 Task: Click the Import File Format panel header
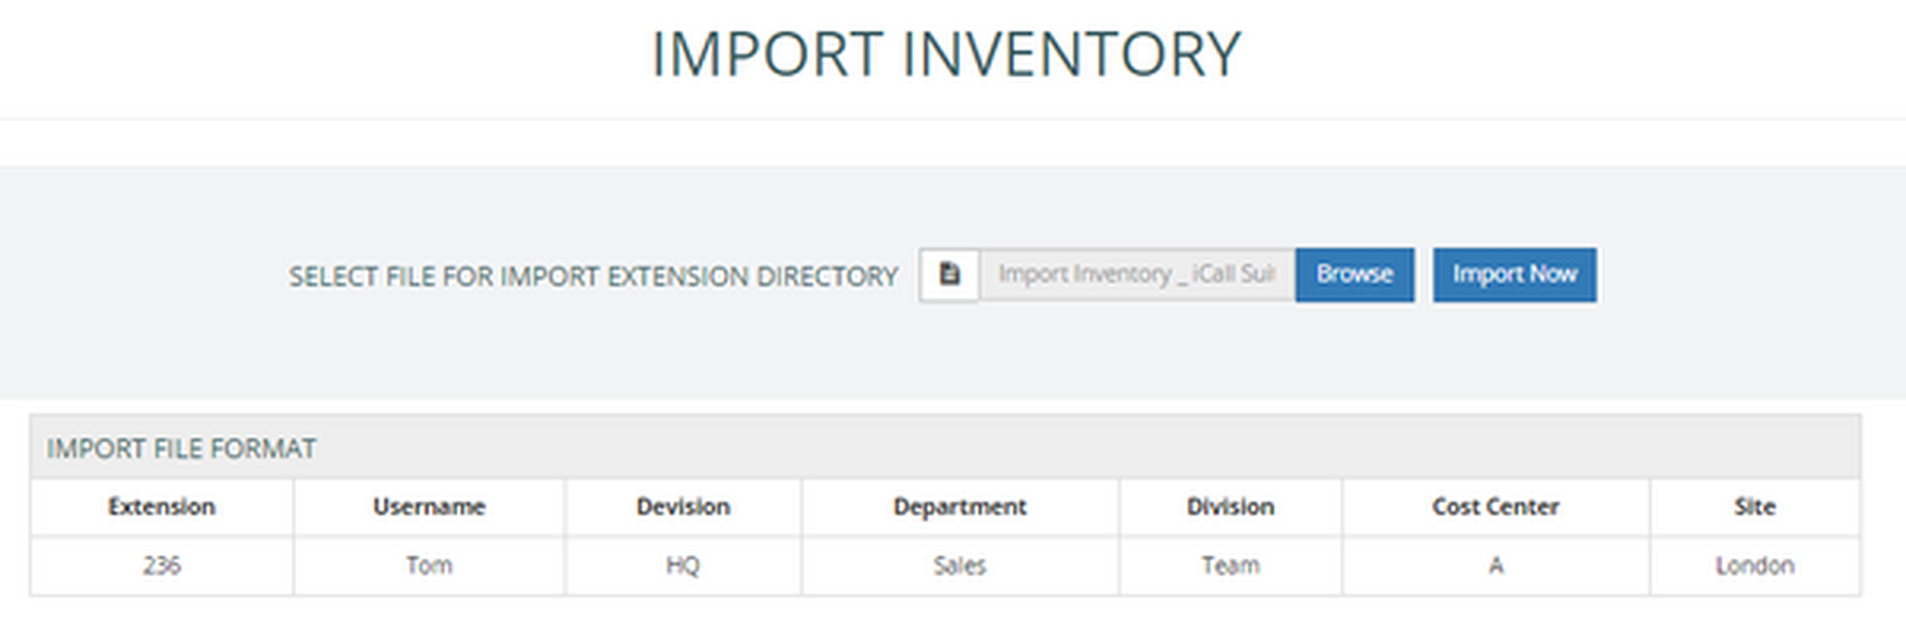pyautogui.click(x=181, y=448)
